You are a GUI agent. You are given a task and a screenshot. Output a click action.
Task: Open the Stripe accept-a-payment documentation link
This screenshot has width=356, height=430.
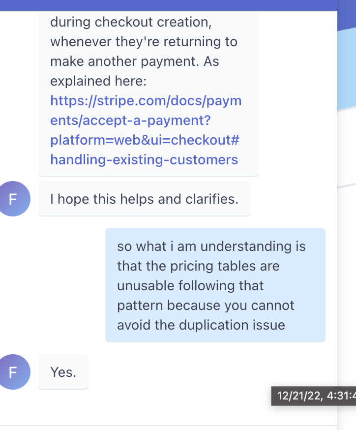point(146,111)
